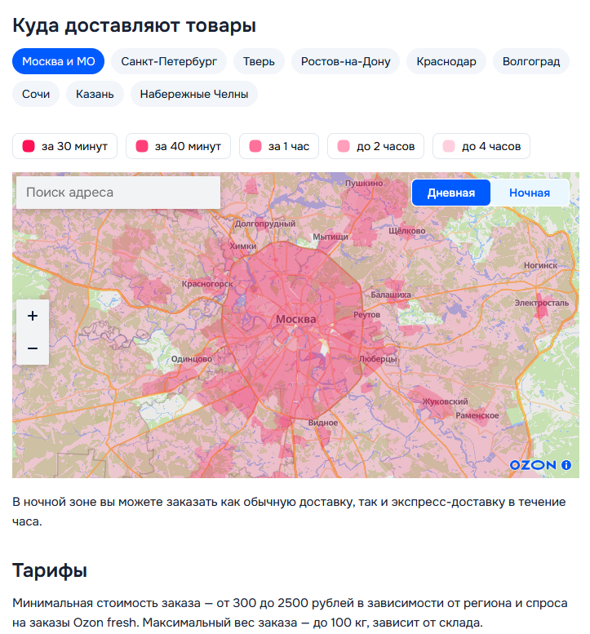Click Люберцы label on the map
590x634 pixels.
click(378, 359)
